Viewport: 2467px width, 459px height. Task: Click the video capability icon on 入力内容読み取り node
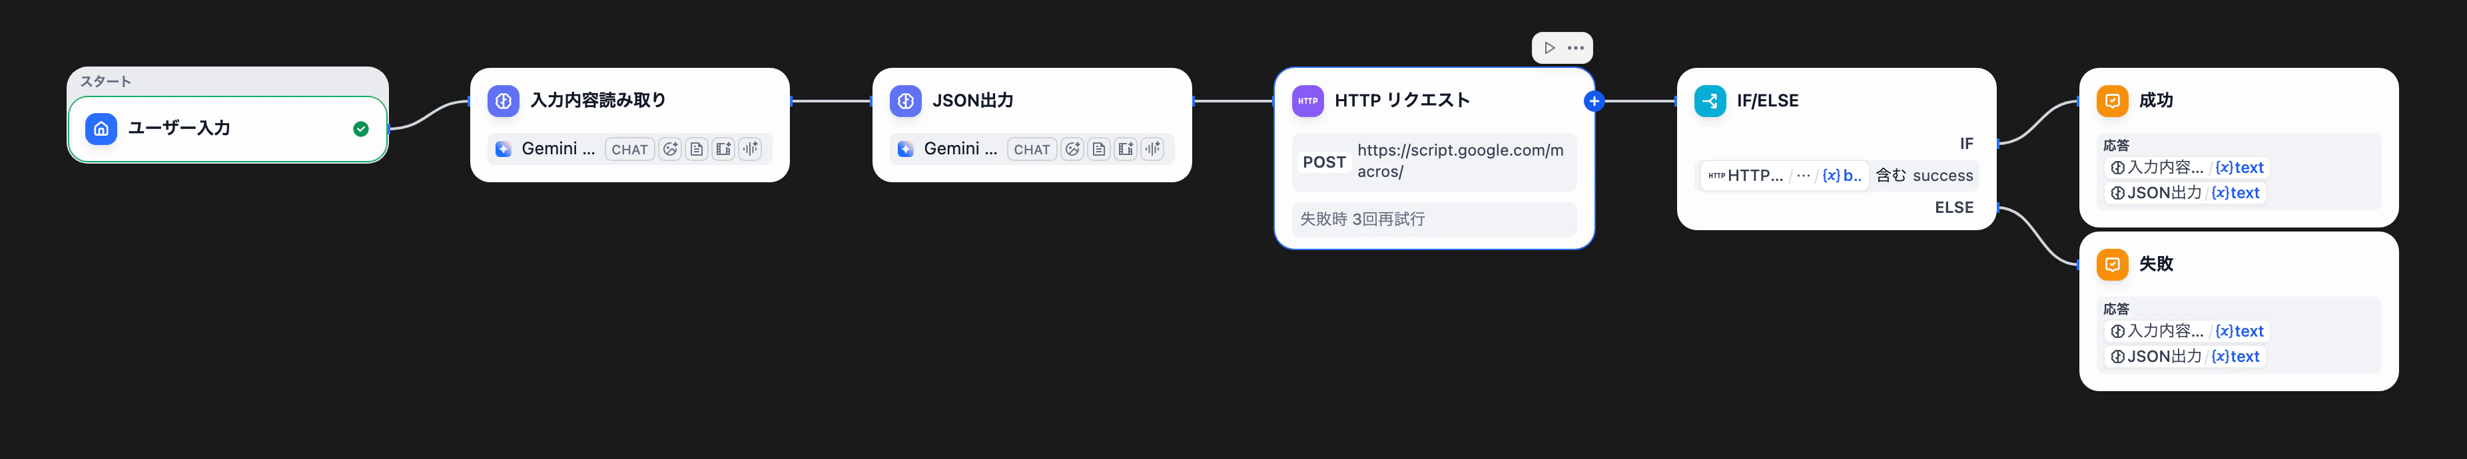tap(723, 149)
